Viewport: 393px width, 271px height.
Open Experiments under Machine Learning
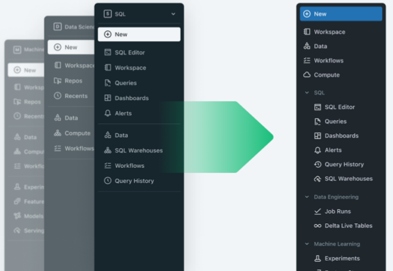(343, 259)
